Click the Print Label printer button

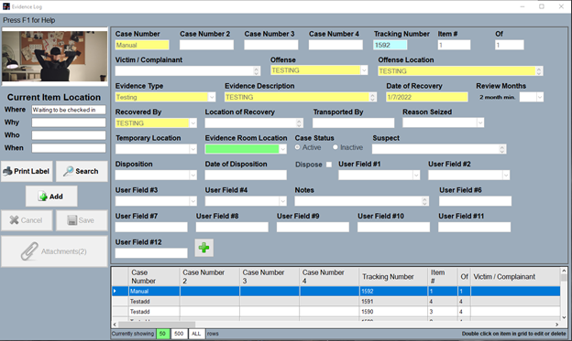click(x=27, y=171)
